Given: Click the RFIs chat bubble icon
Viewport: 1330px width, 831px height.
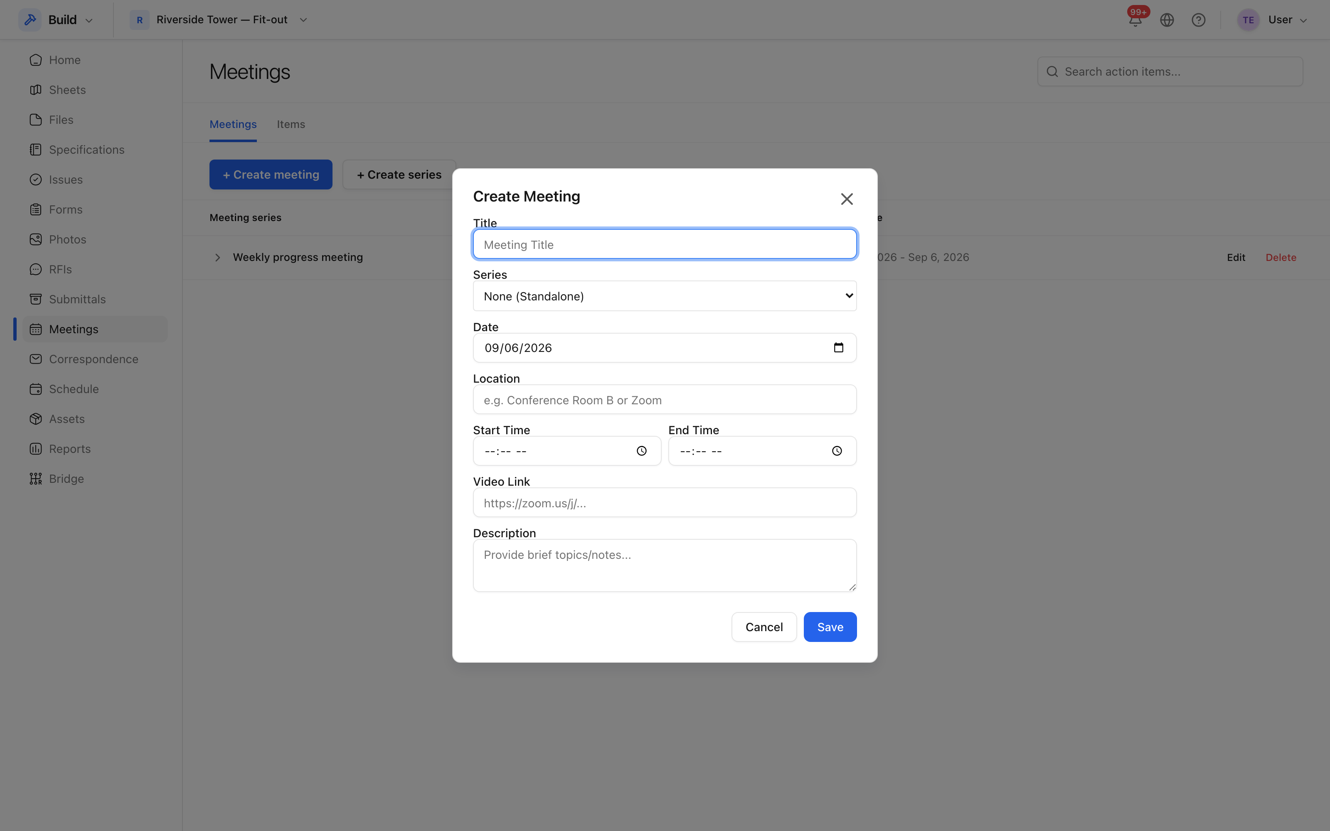Looking at the screenshot, I should click(36, 269).
